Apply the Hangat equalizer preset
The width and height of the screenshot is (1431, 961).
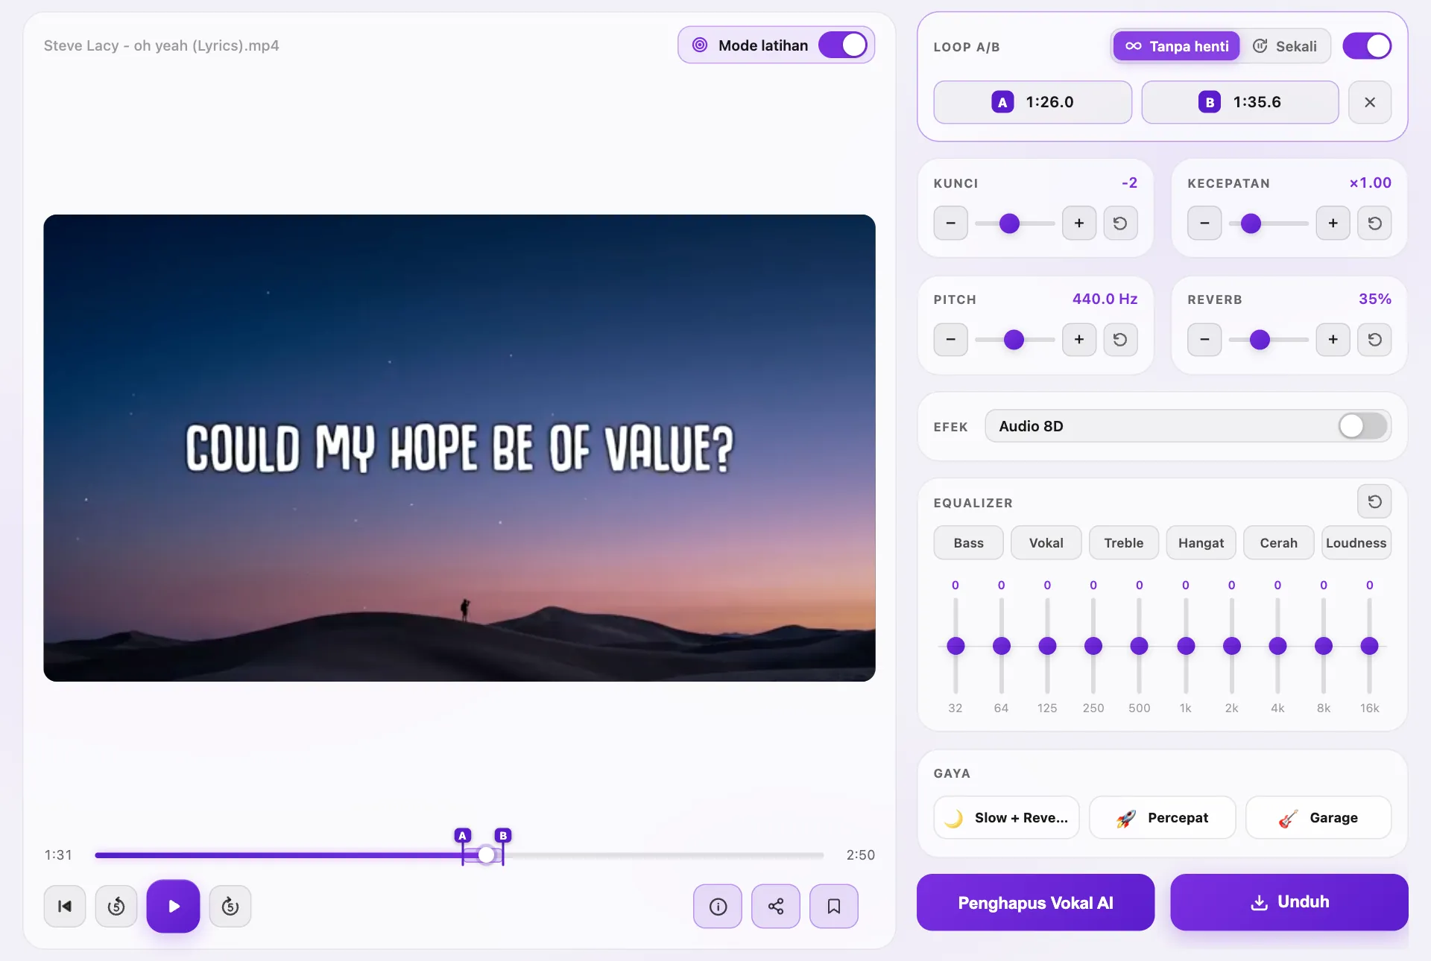(1201, 542)
